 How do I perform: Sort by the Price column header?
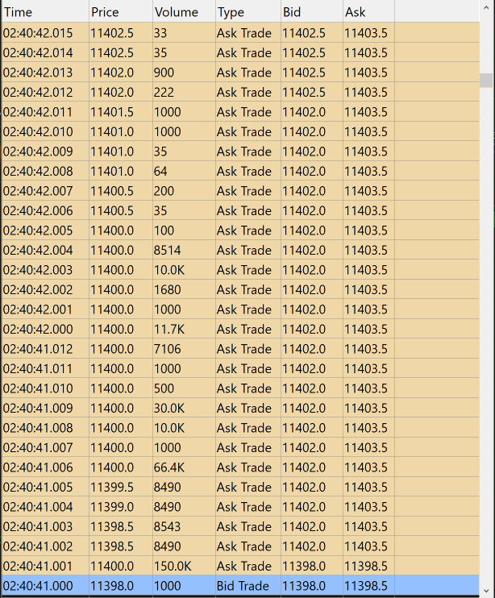[x=119, y=12]
